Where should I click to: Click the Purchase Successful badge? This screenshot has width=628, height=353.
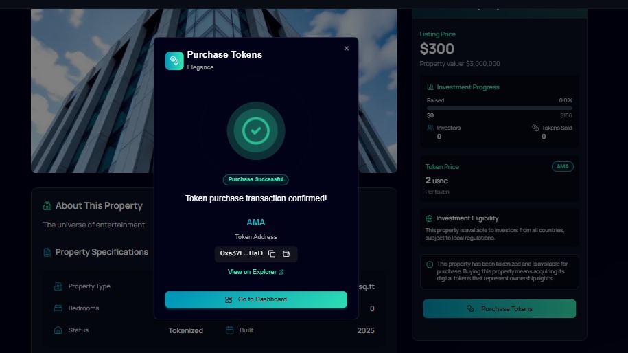[256, 179]
